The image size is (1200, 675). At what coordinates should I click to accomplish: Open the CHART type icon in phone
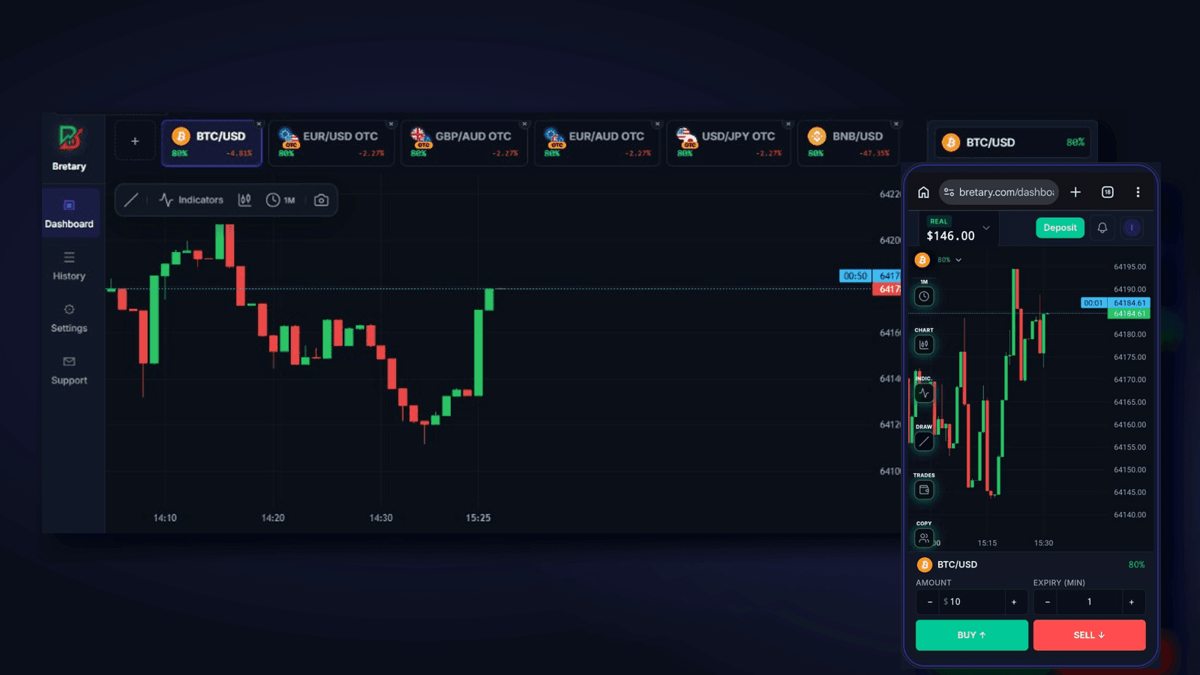click(x=924, y=344)
